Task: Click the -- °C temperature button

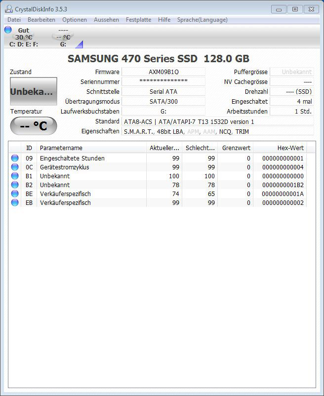Action: pyautogui.click(x=33, y=126)
